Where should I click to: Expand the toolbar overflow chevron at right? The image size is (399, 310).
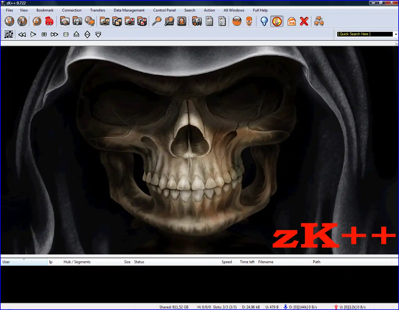[x=397, y=44]
